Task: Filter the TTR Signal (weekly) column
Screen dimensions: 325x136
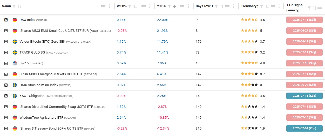Action: click(x=309, y=8)
